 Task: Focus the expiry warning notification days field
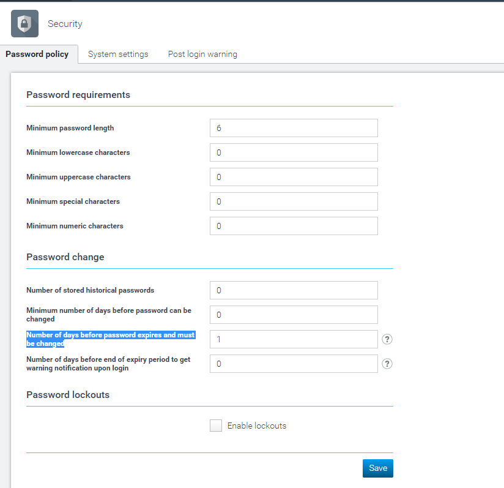tap(294, 364)
